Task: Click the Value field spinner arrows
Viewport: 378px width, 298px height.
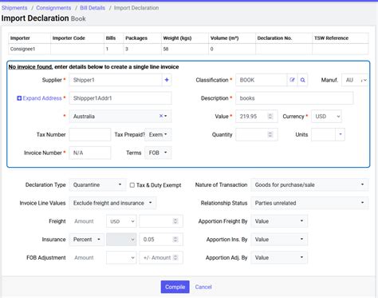Action: click(270, 117)
